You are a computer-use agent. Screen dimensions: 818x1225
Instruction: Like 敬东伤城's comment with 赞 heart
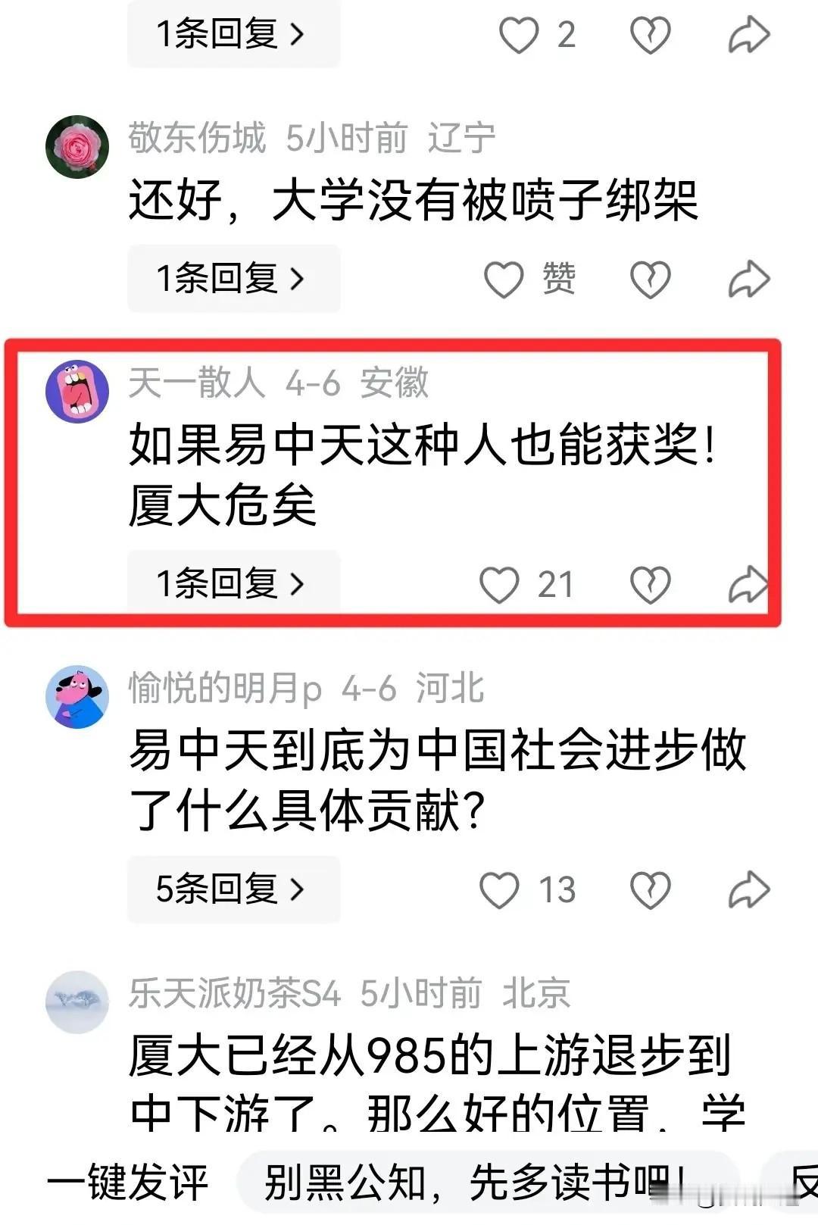[504, 280]
